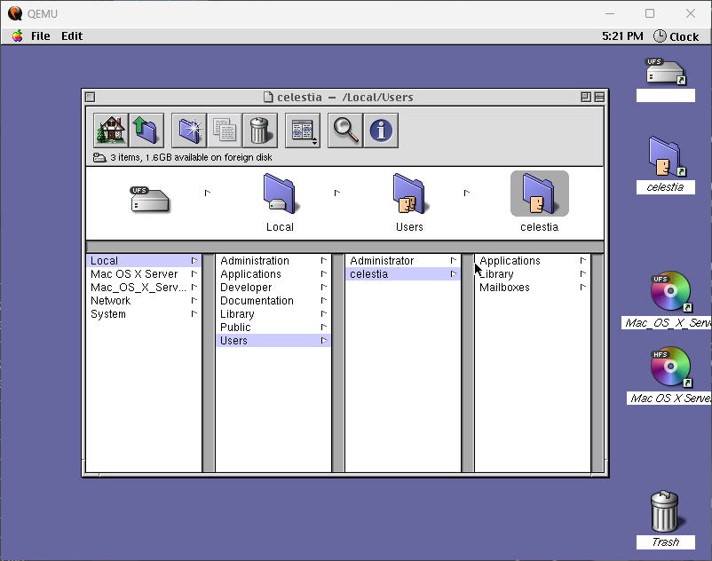Click the Duplicate documents toolbar icon
The image size is (712, 561).
tap(225, 130)
